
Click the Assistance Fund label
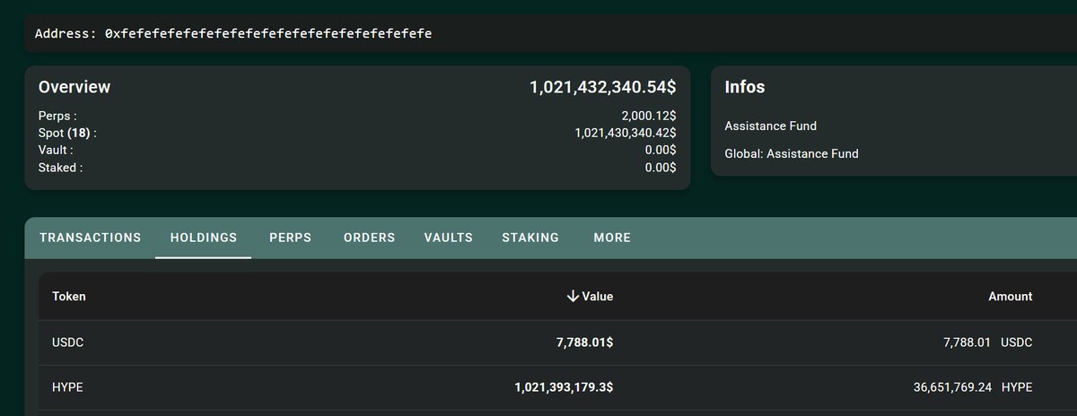[x=770, y=126]
